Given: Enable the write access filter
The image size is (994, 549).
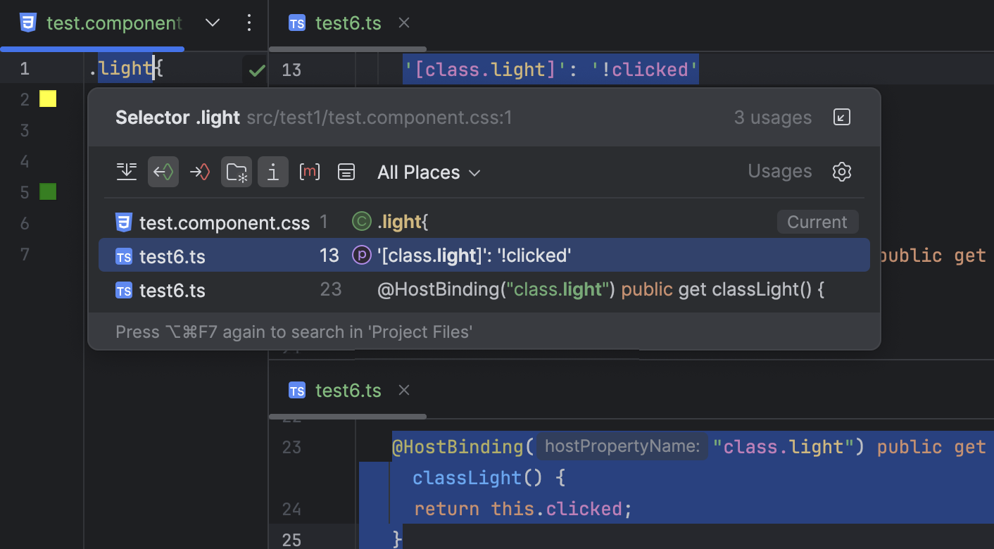Looking at the screenshot, I should tap(200, 172).
